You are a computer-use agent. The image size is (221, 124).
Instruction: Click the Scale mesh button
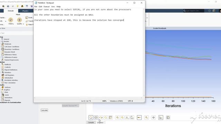[29, 18]
